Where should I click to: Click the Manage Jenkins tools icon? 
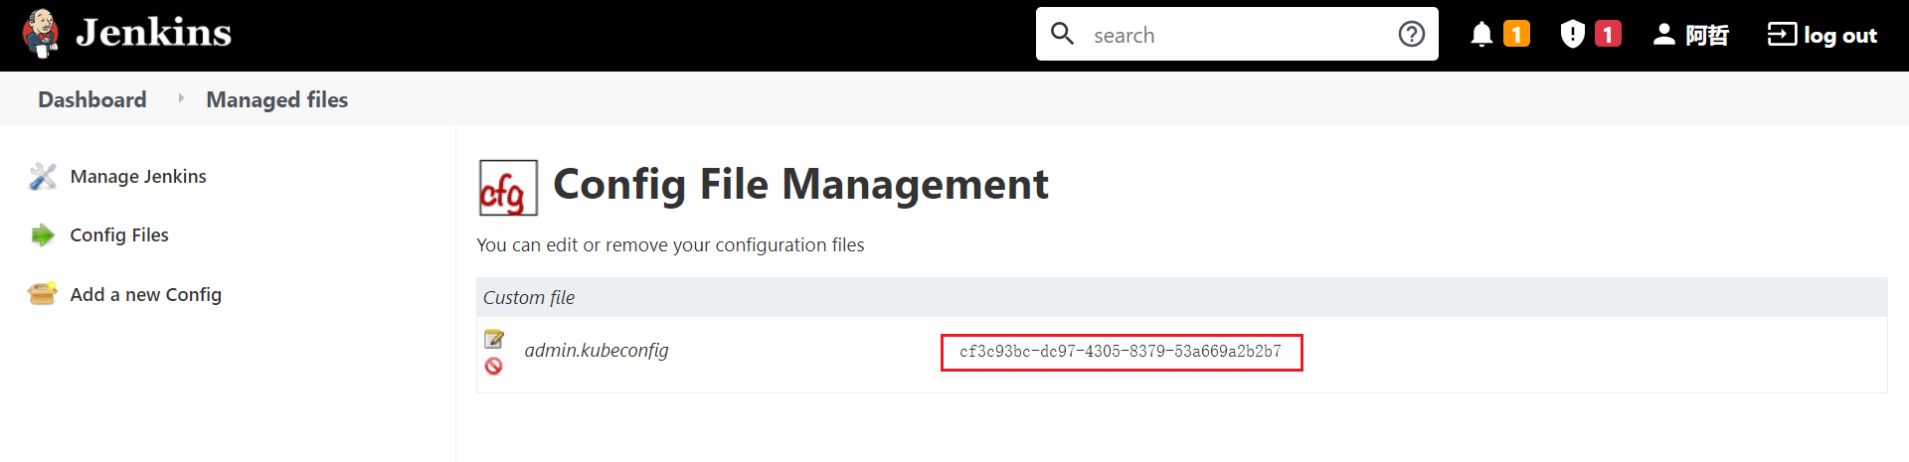(x=43, y=177)
